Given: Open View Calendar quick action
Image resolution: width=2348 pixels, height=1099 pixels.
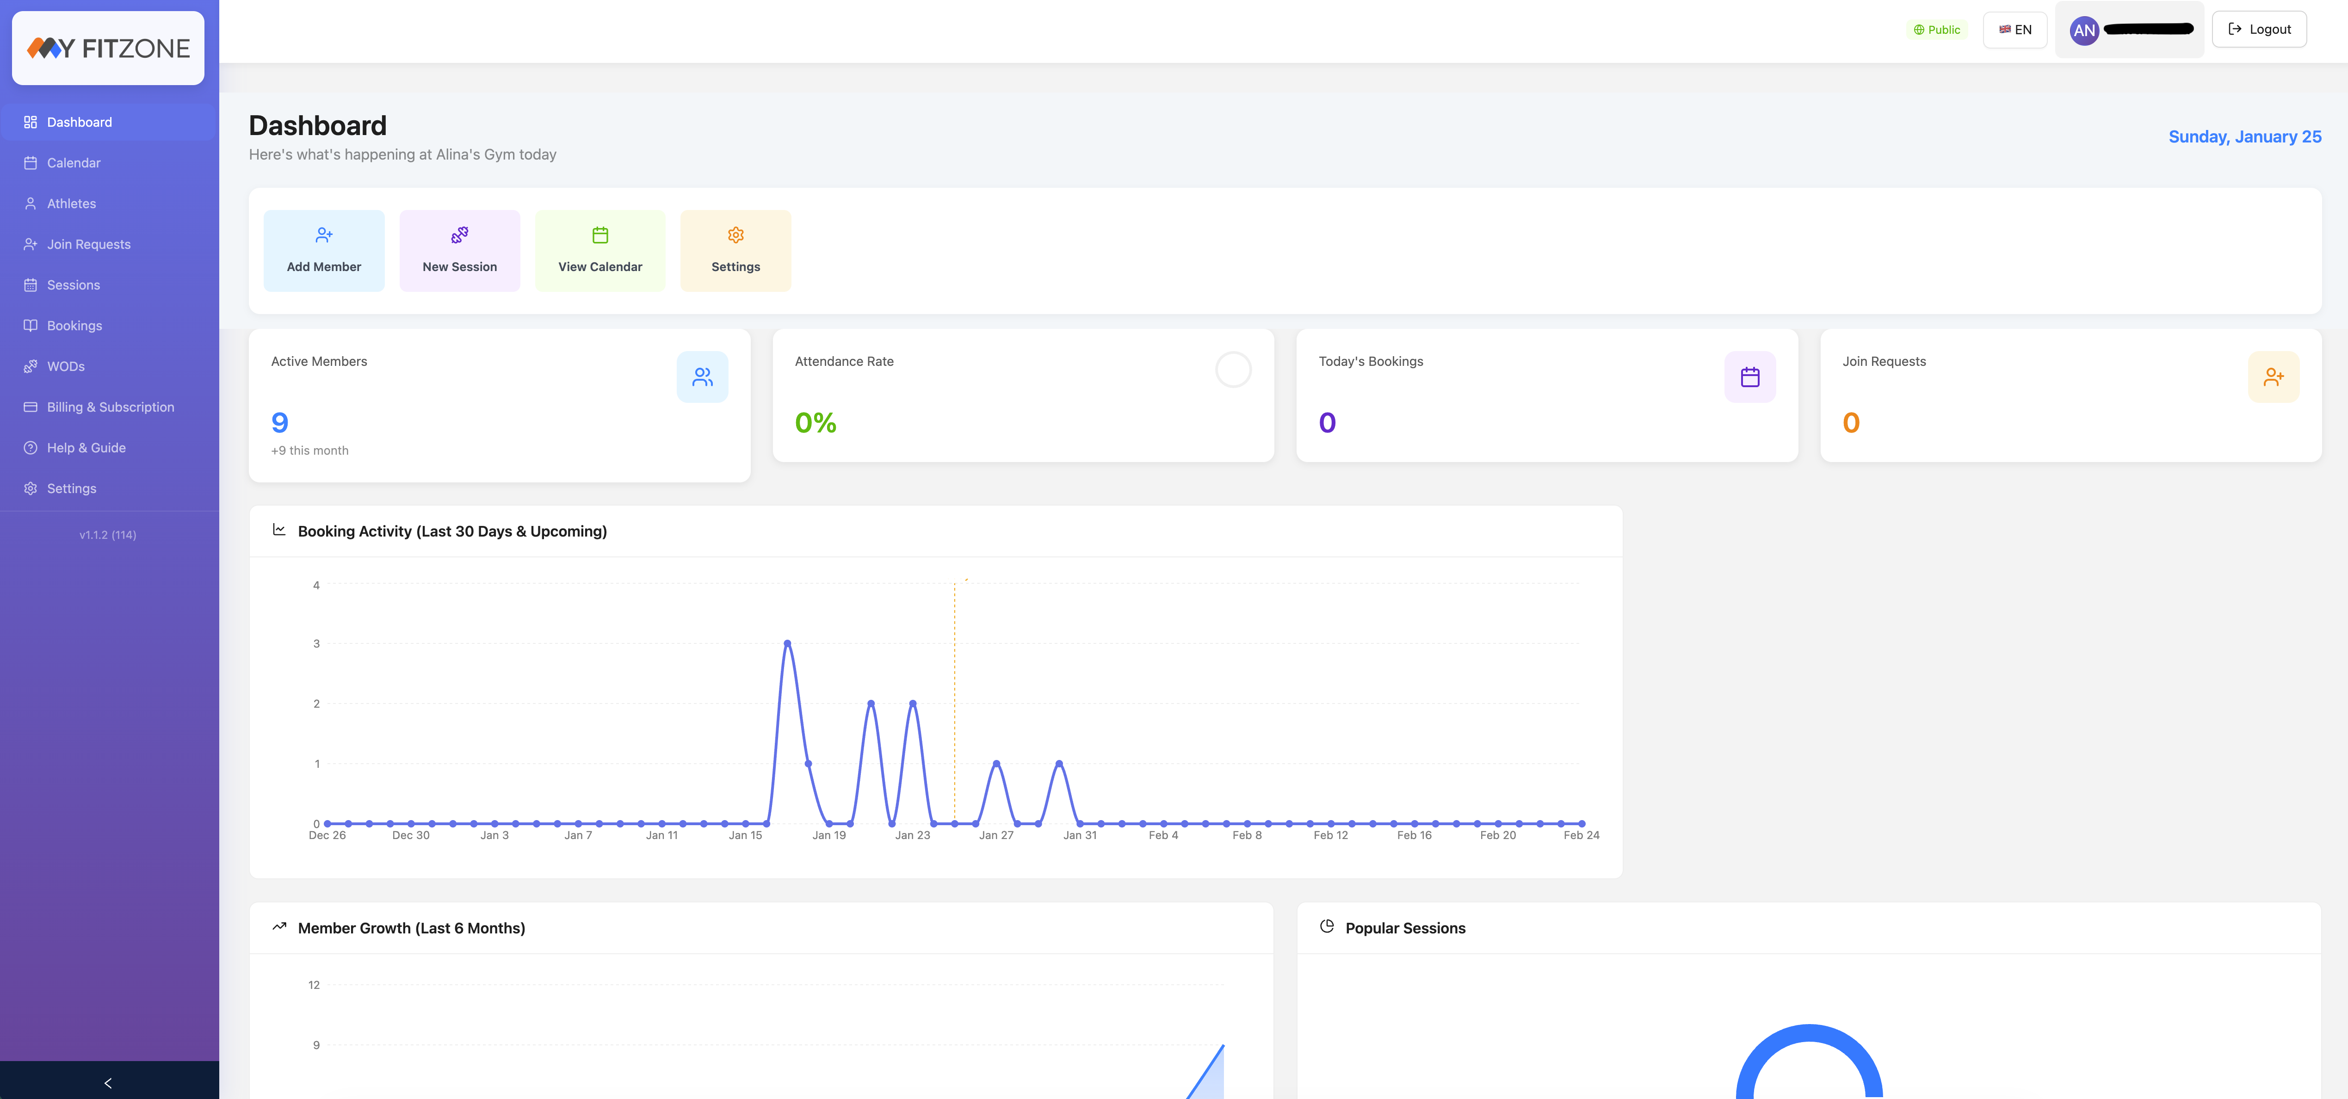Looking at the screenshot, I should tap(600, 251).
